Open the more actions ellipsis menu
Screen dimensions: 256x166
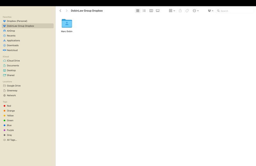click(196, 11)
